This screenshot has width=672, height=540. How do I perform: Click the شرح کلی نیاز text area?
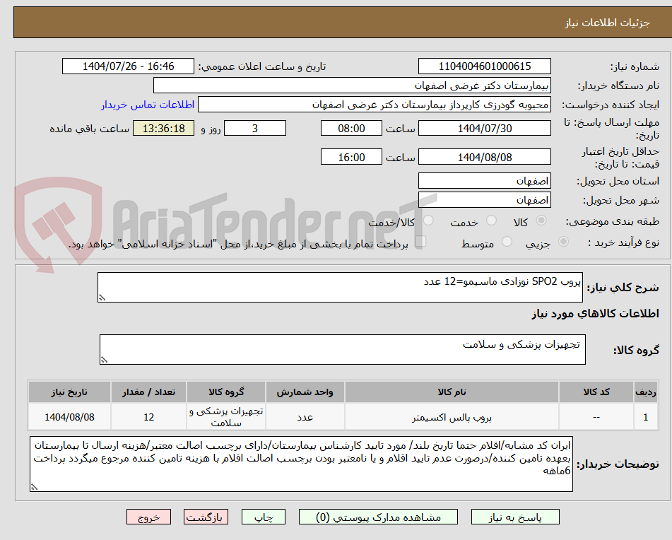click(340, 287)
